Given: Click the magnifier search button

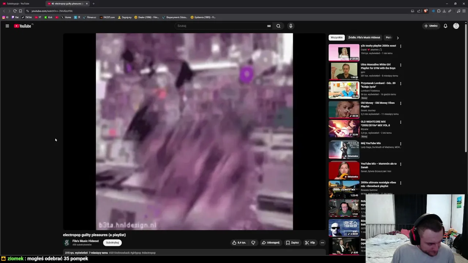Looking at the screenshot, I should point(278,26).
